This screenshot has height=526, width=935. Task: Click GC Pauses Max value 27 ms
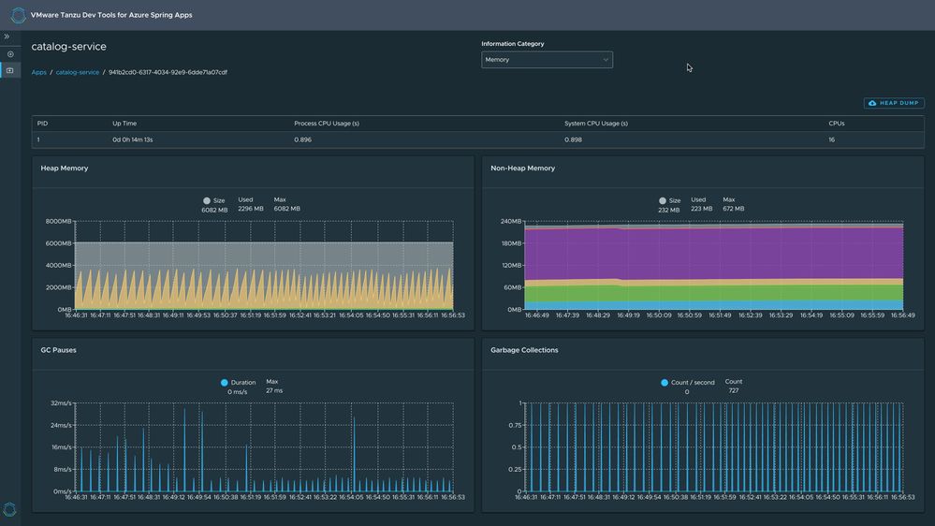coord(274,390)
